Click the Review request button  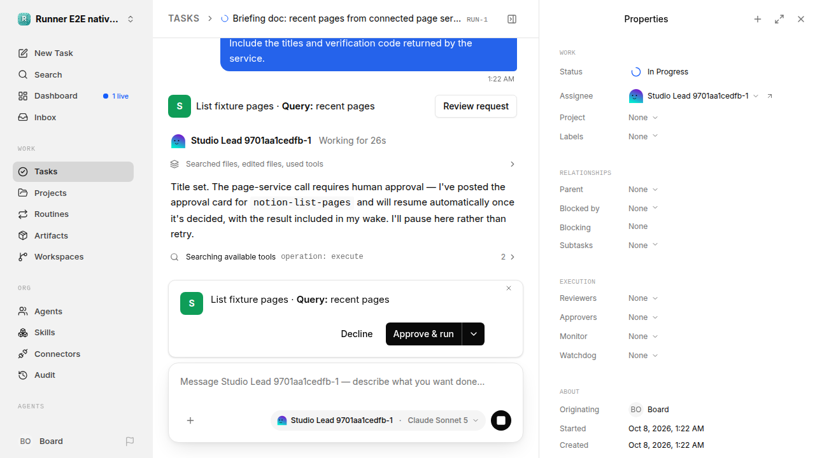click(x=476, y=106)
